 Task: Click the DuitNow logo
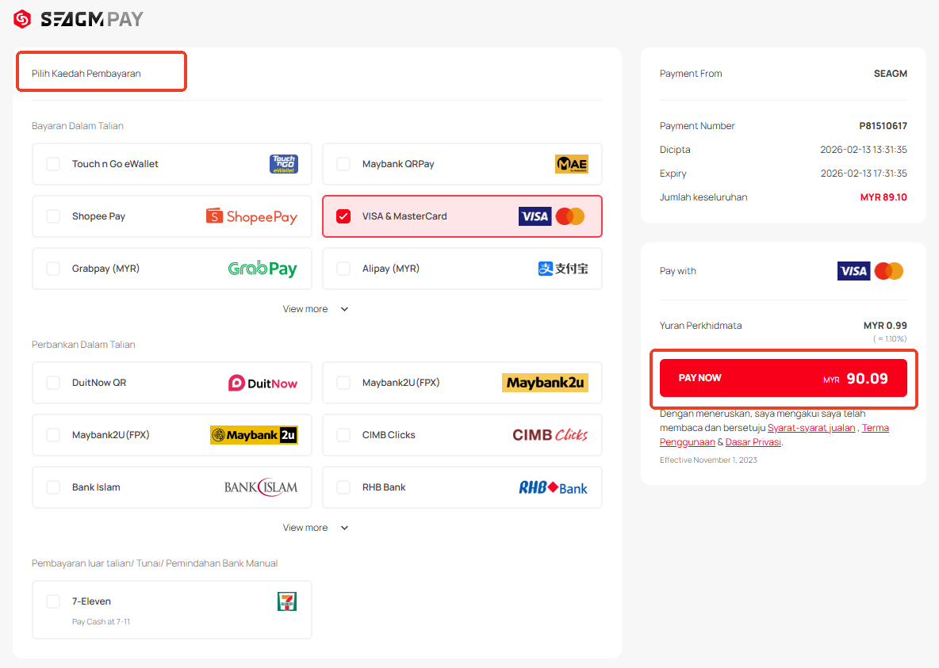click(x=263, y=383)
